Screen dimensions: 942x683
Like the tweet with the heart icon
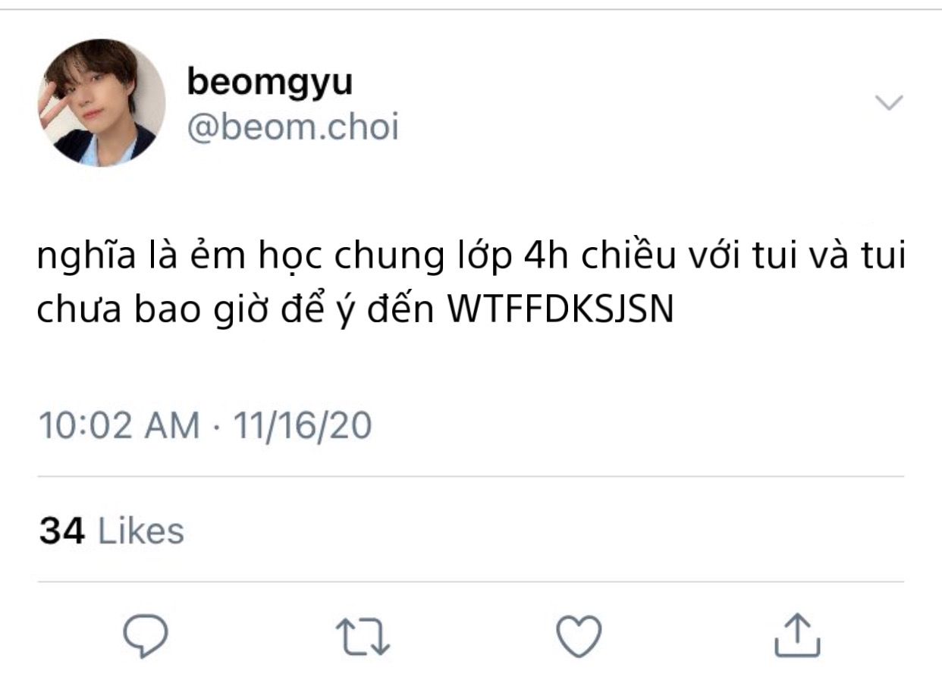pos(579,636)
